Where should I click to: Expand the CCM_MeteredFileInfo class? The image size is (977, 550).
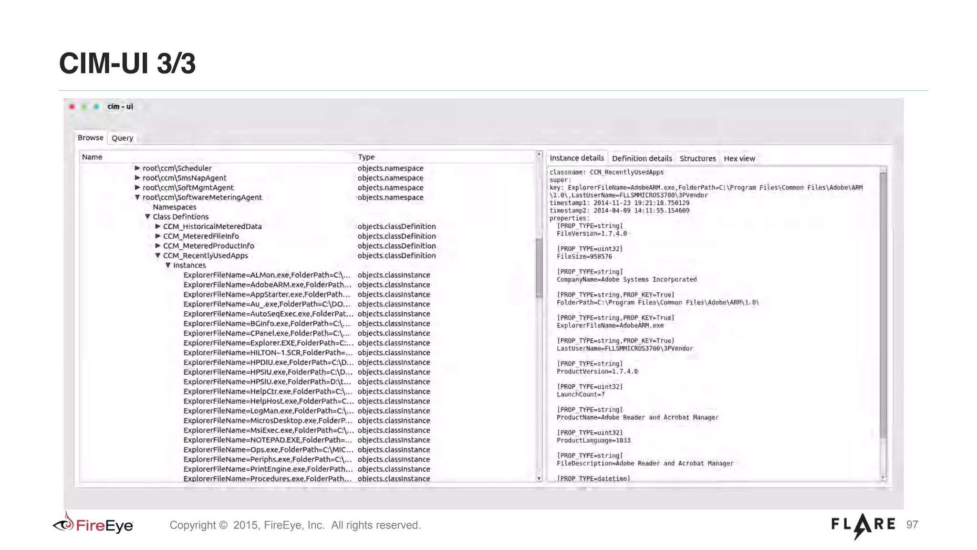[x=158, y=236]
